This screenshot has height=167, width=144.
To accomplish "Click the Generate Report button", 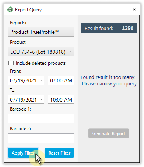I will (x=108, y=133).
